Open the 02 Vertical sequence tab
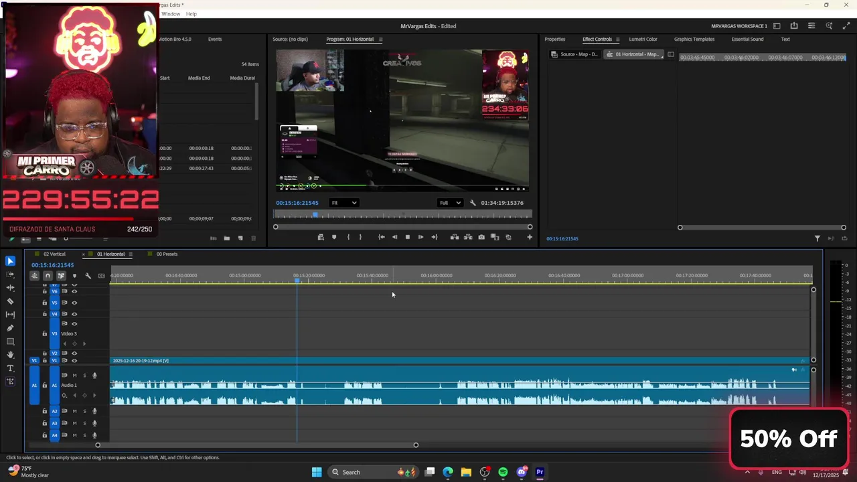The width and height of the screenshot is (857, 482). coord(54,254)
